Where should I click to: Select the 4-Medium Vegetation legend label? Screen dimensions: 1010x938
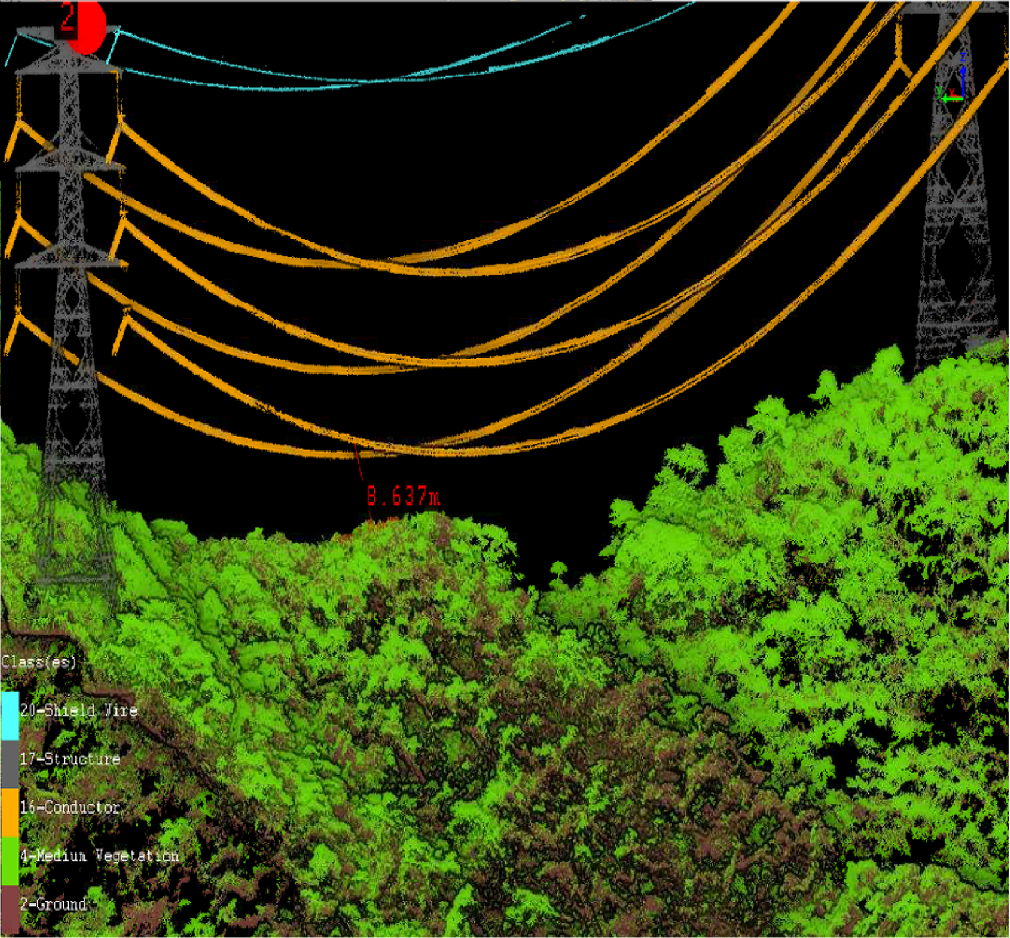[99, 856]
